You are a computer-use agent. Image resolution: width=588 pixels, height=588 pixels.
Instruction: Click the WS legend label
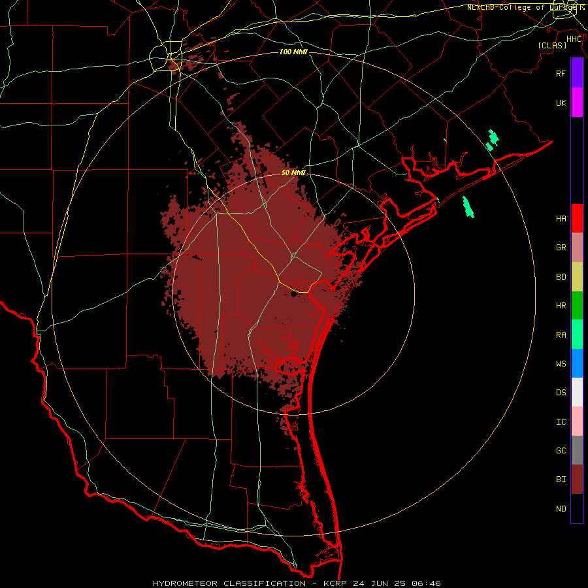click(561, 363)
